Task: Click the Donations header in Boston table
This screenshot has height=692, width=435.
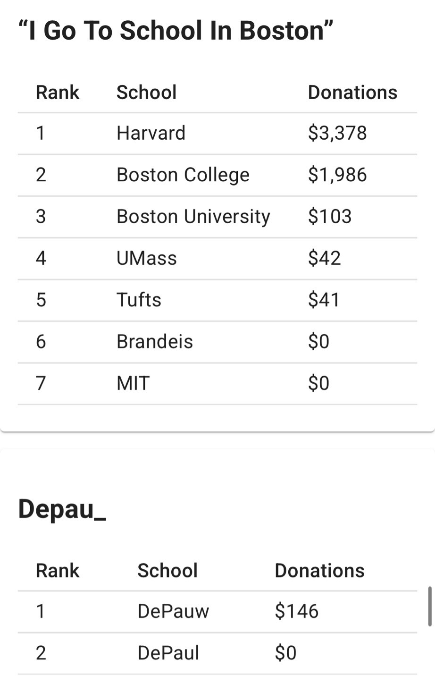Action: [352, 93]
